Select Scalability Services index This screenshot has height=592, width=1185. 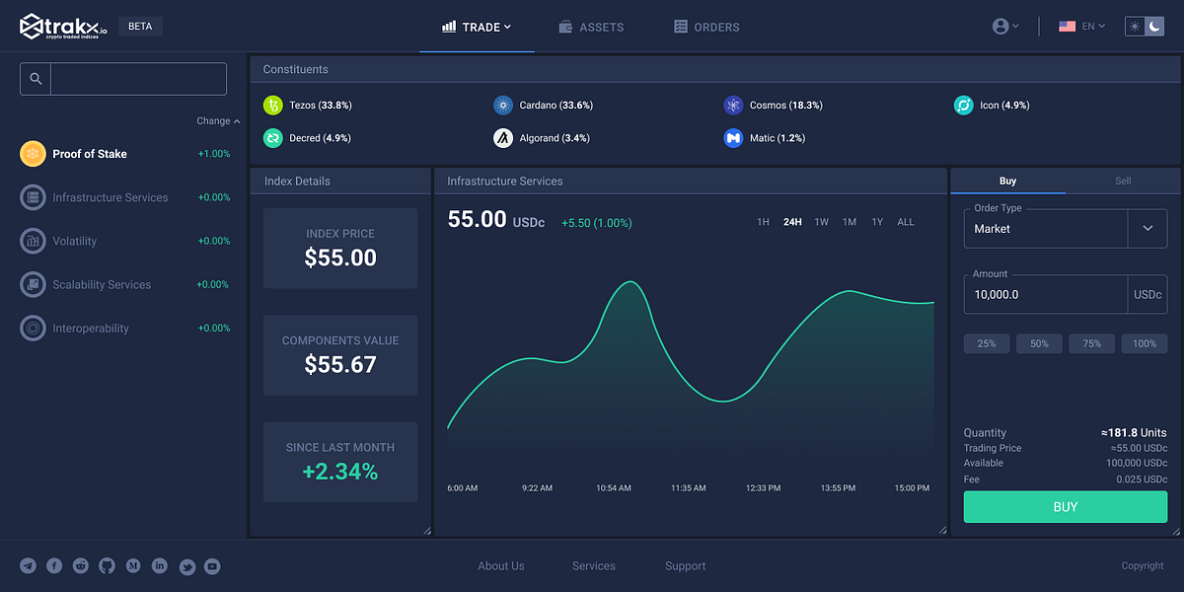point(125,284)
